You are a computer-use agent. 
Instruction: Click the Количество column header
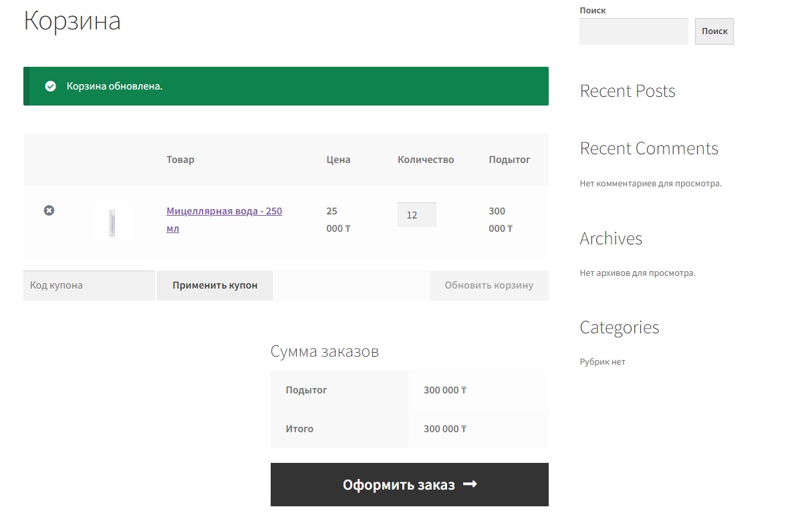(426, 160)
